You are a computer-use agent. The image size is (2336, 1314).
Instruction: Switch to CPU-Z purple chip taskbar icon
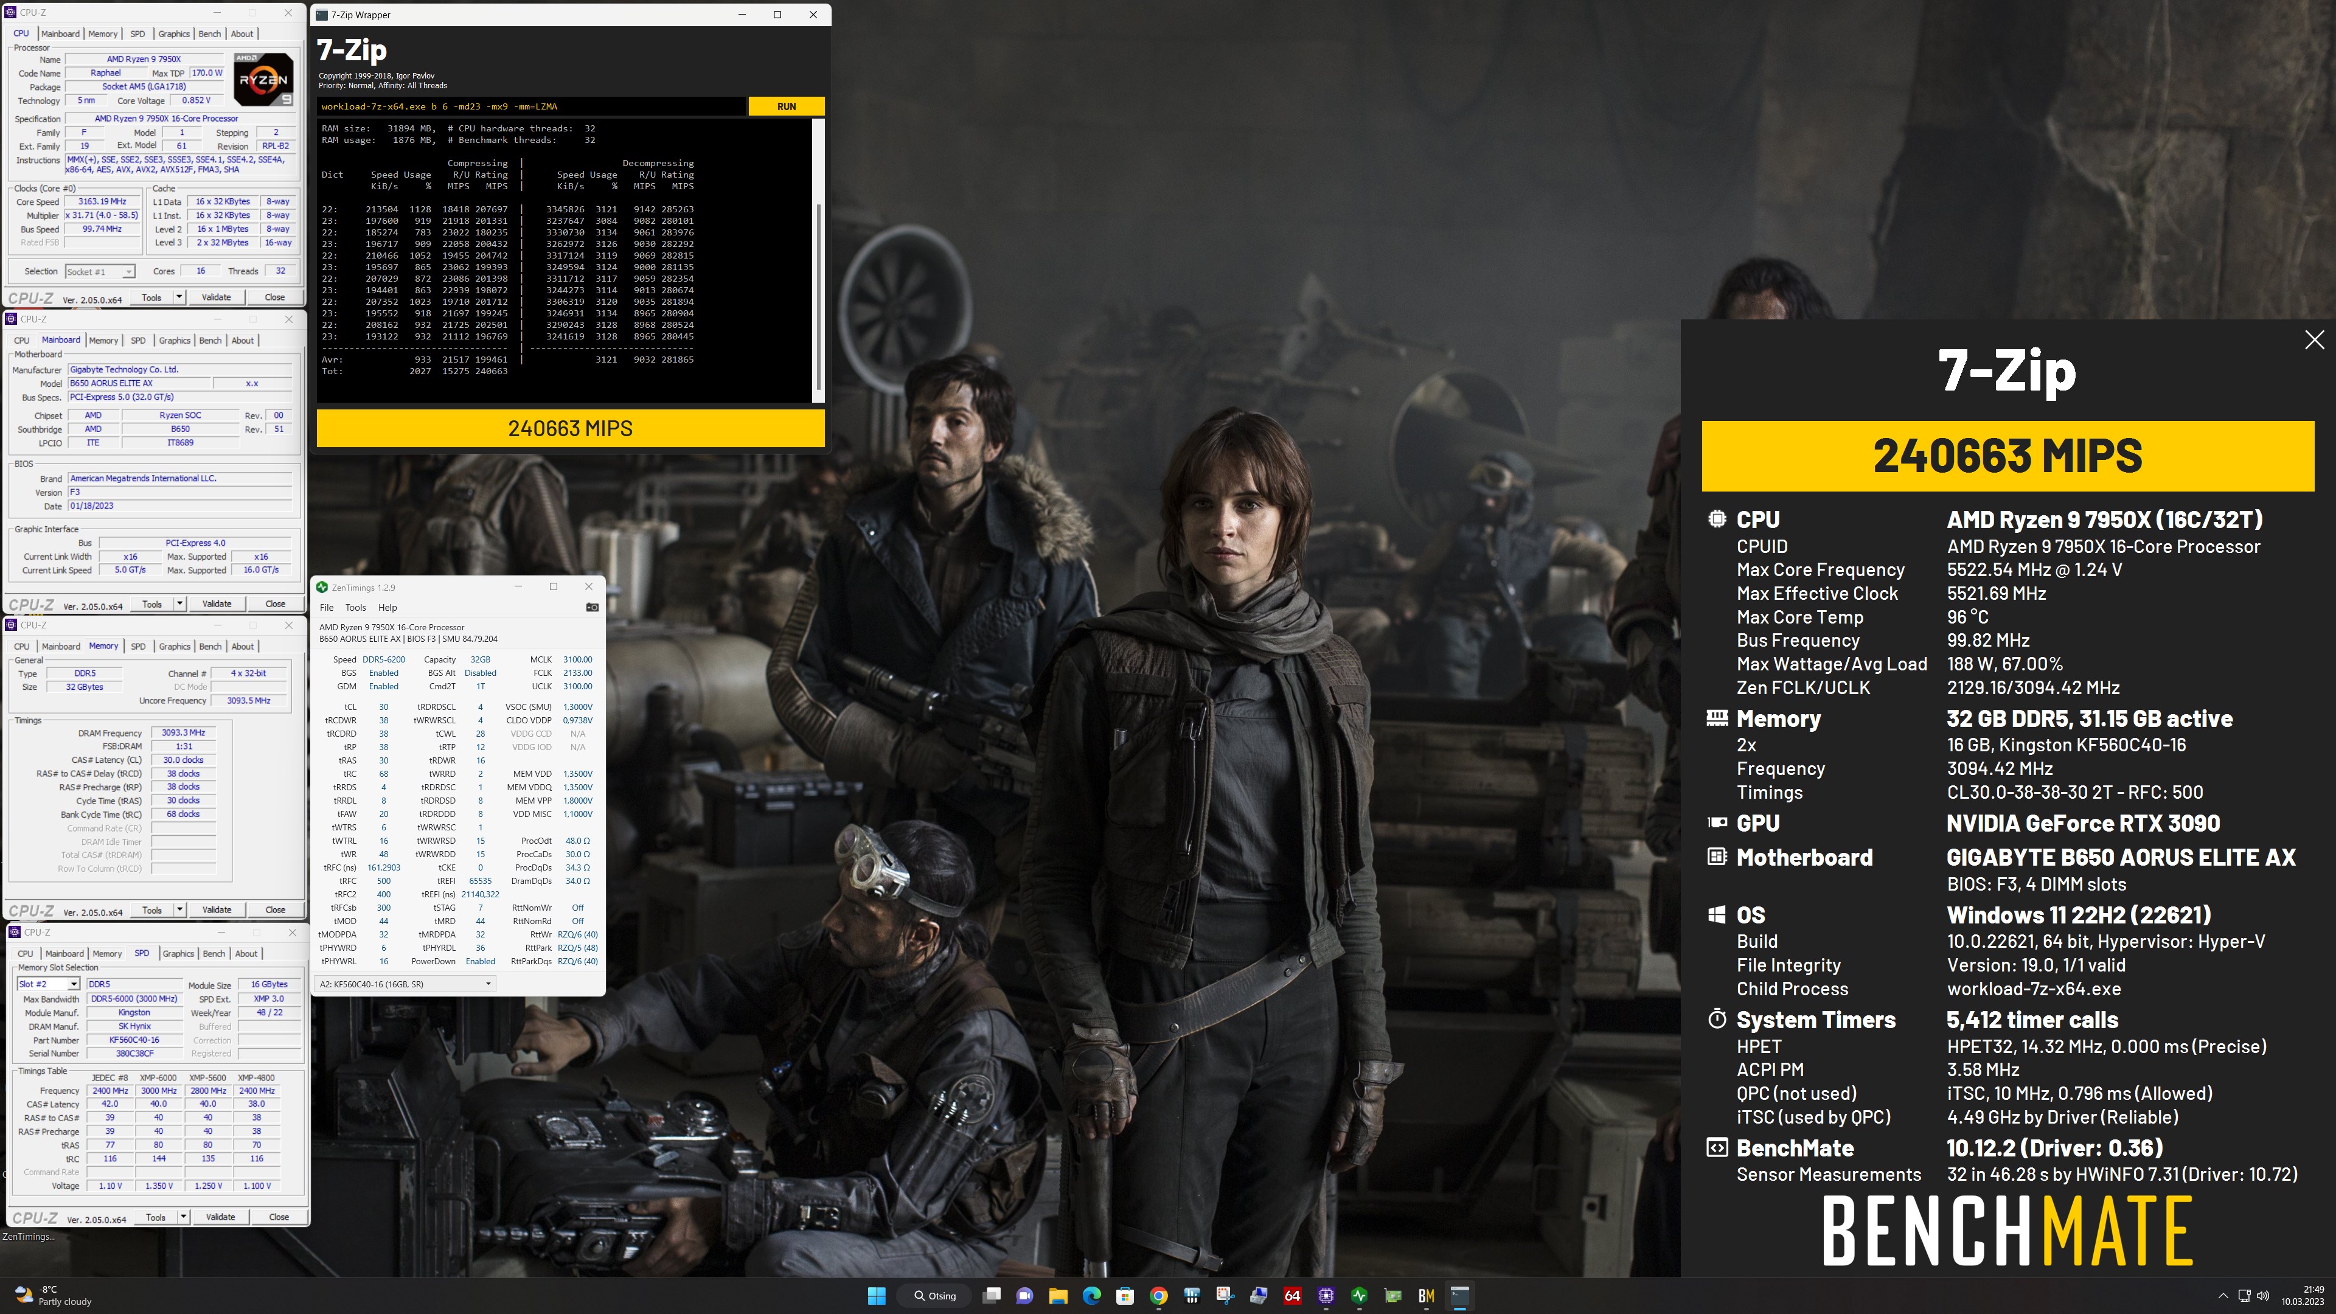pyautogui.click(x=1326, y=1296)
